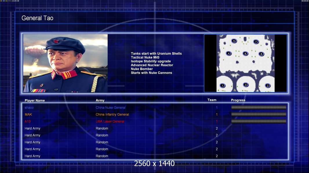Click the Player Name column header
The image size is (309, 173).
[35, 101]
